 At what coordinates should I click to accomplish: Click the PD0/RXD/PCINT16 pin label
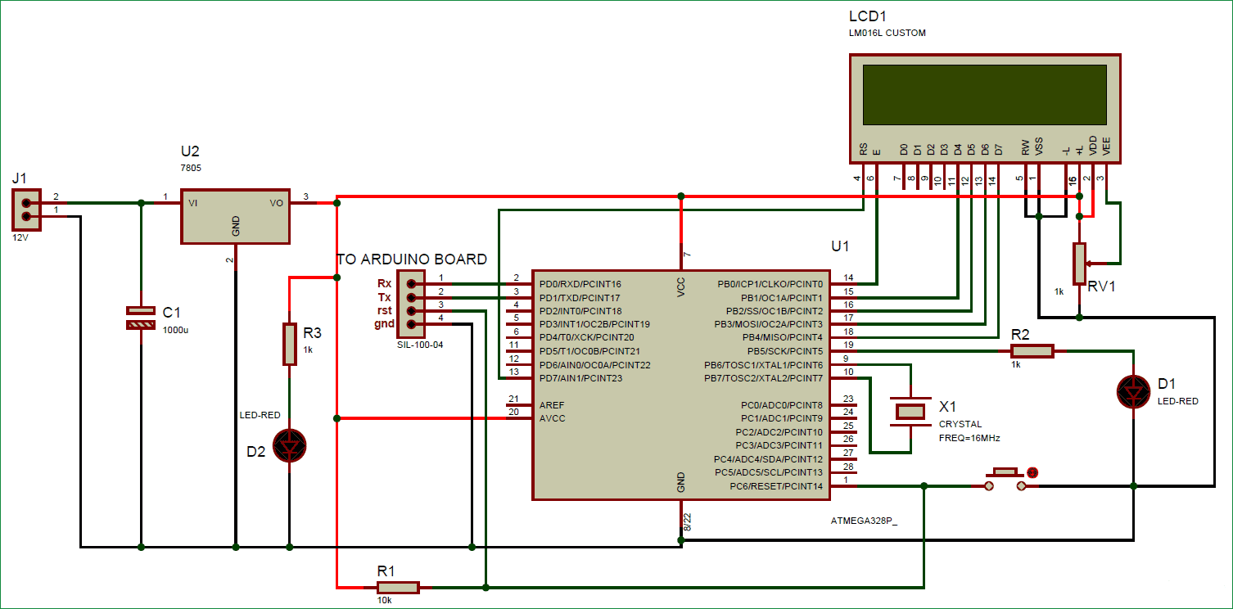tap(580, 284)
